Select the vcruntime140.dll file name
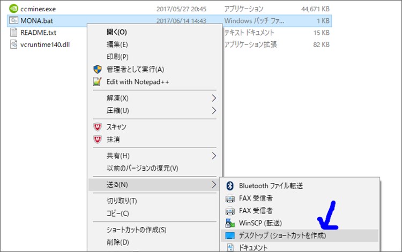 45,44
